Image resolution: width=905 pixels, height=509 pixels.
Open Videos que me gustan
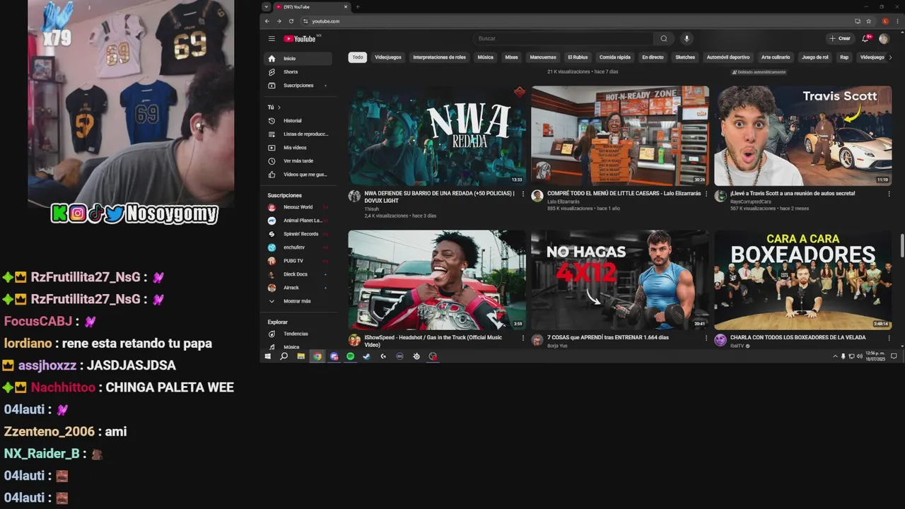click(298, 175)
